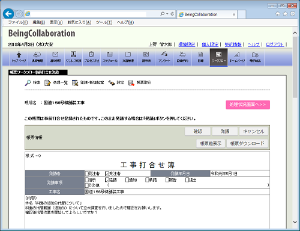Screen dimensions: 300x231
Task: Refresh the page in address bar
Action: pyautogui.click(x=172, y=14)
